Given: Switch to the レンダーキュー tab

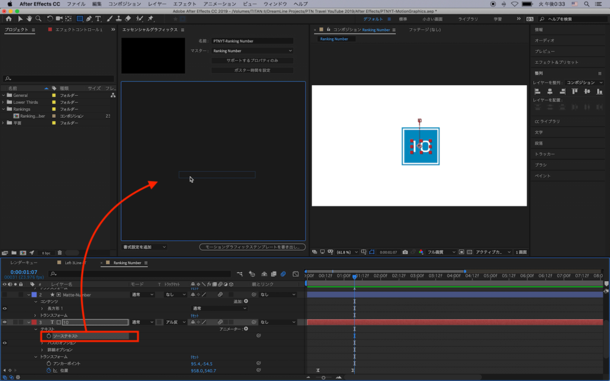Looking at the screenshot, I should (x=24, y=263).
